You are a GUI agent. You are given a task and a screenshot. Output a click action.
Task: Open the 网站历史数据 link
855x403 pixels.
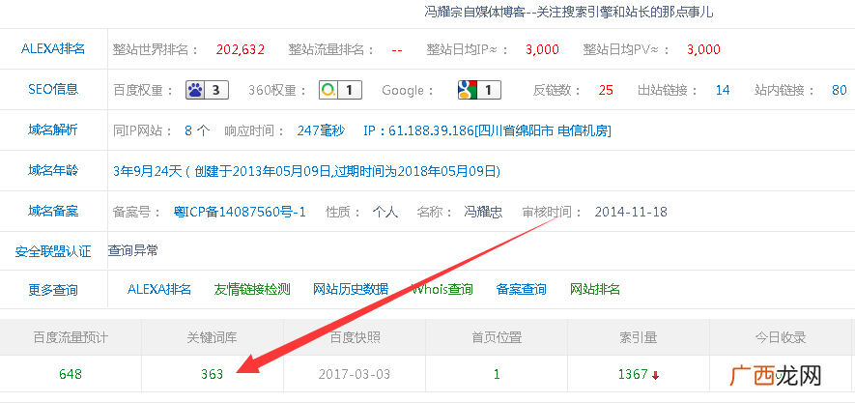click(x=351, y=289)
